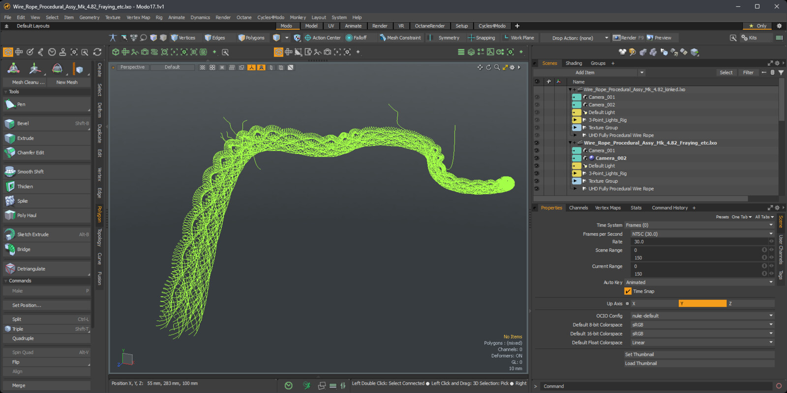Toggle the Only layout star button
This screenshot has height=393, width=787.
757,26
